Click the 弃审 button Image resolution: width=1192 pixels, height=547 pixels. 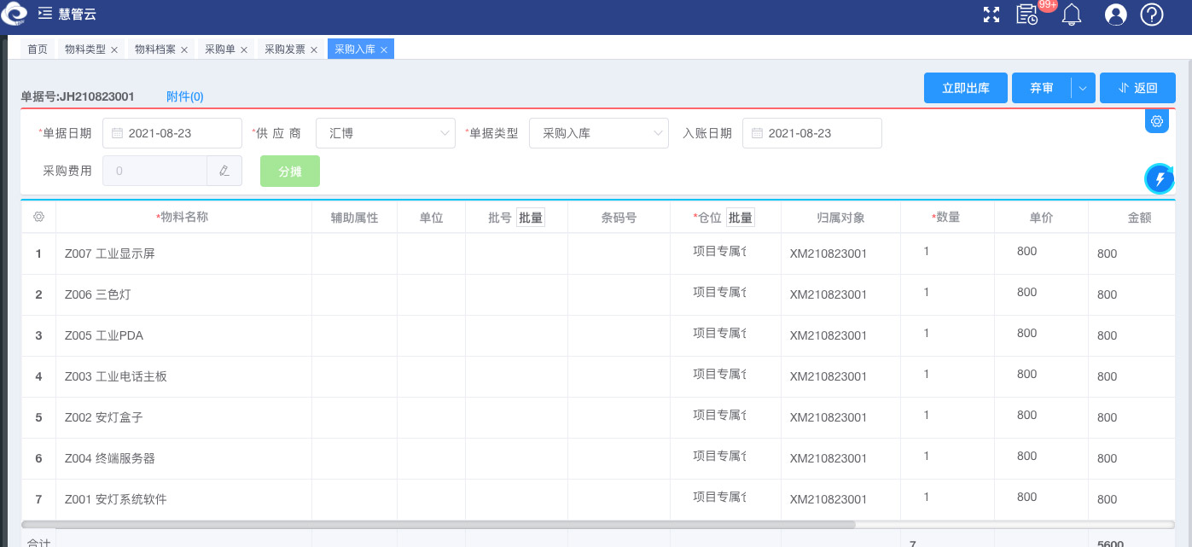pyautogui.click(x=1041, y=88)
